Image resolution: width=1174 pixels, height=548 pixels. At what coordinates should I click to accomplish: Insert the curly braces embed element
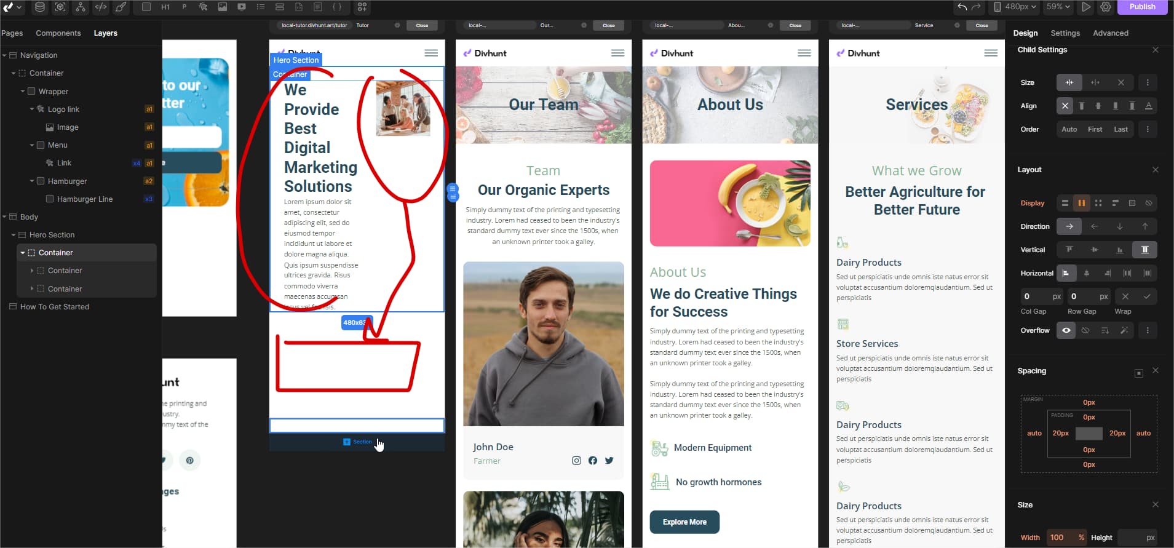337,7
